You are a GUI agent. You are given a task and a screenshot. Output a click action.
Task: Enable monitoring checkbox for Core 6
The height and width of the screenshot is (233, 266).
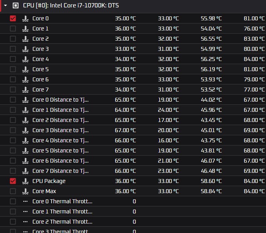tap(13, 79)
